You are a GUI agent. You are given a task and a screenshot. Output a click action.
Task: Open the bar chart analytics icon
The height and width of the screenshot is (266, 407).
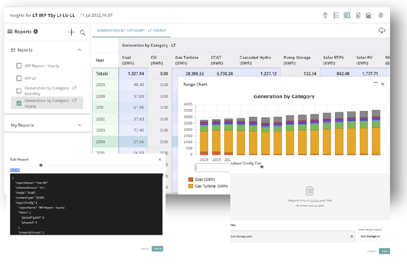(369, 15)
